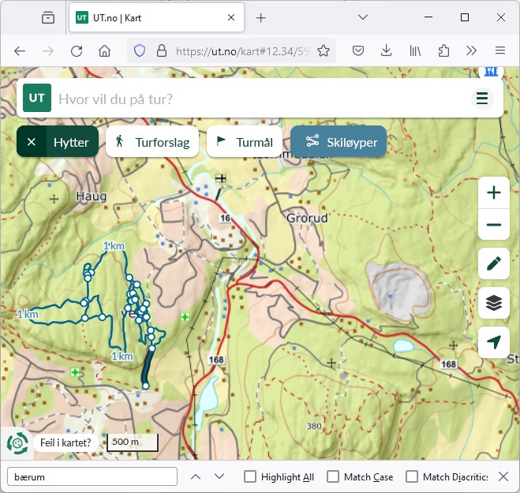Expand the list all tabs dropdown
Screen dimensions: 520x493
pos(363,17)
